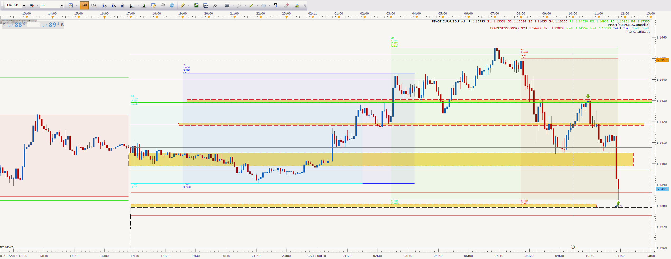Select the ruler measurement tool
This screenshot has height=259, width=671.
coord(183,5)
